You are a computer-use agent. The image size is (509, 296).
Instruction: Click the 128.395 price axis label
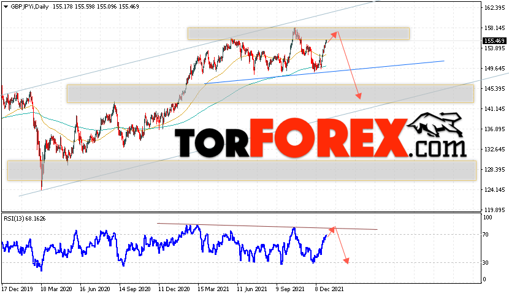point(494,170)
